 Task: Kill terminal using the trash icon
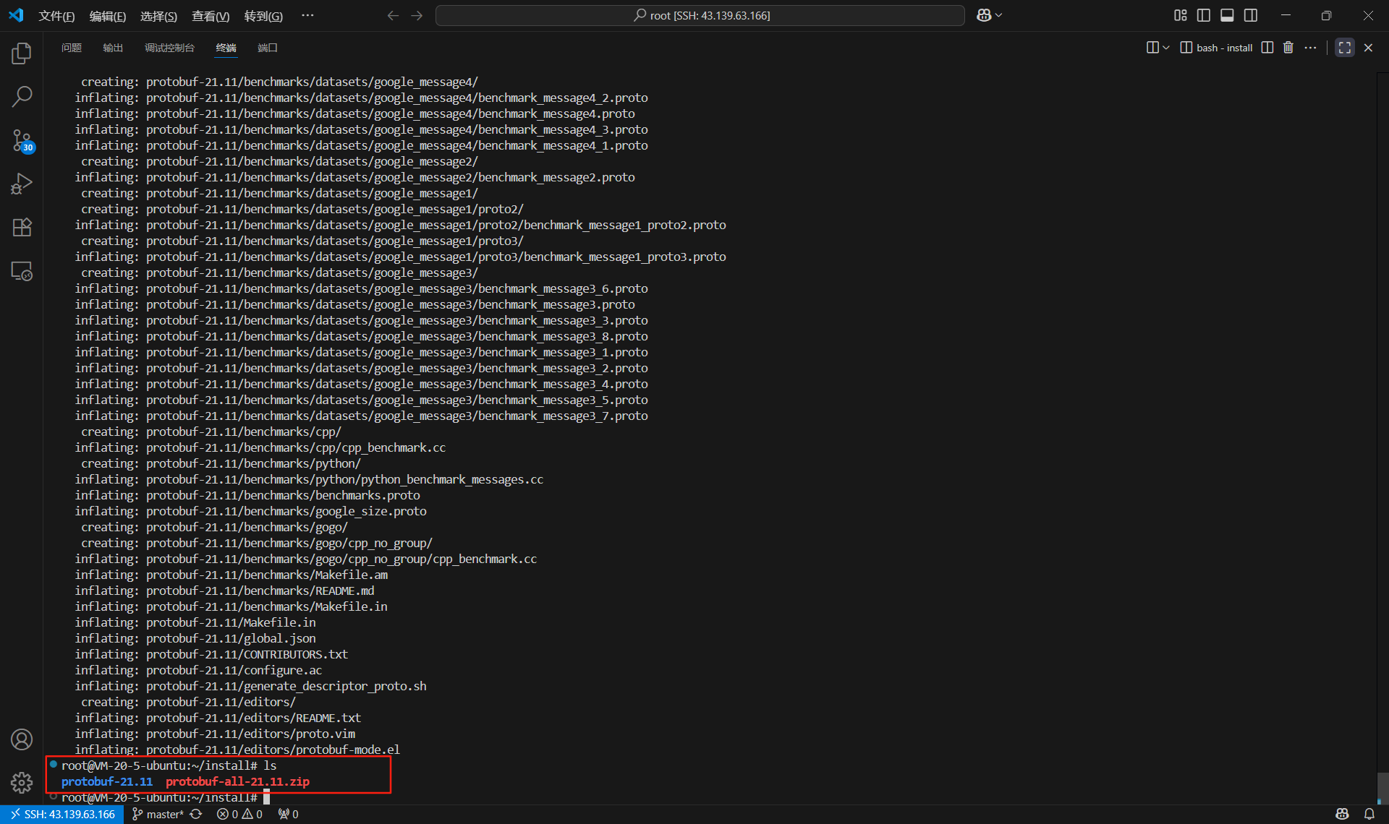(x=1288, y=48)
